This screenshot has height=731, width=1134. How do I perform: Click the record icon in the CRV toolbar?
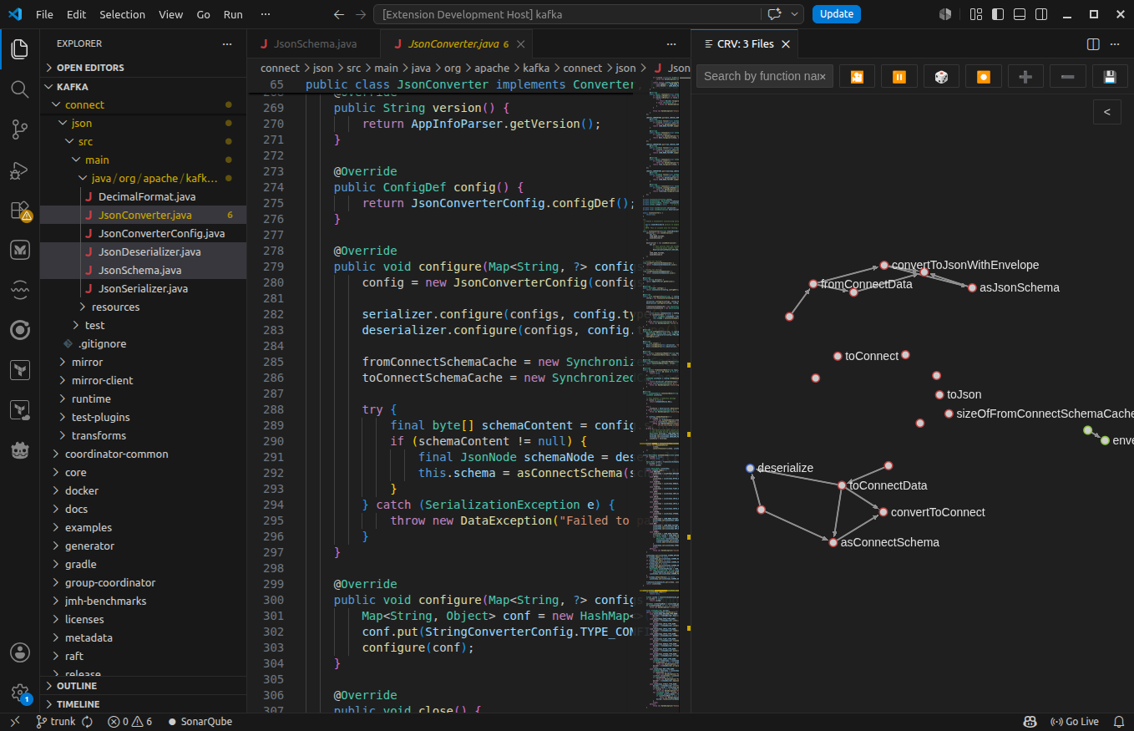(x=984, y=76)
